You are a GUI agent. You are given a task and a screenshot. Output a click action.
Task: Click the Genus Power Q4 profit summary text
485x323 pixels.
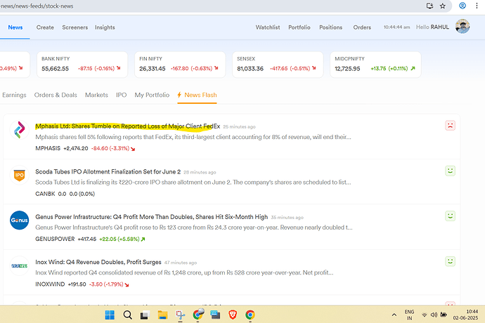(194, 228)
